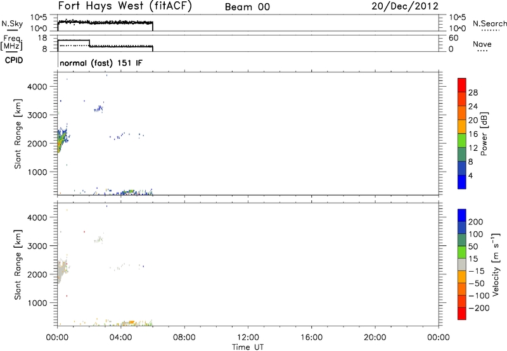Image resolution: width=507 pixels, height=351 pixels.
Task: Click the '28' Power color bar value
Action: point(473,93)
